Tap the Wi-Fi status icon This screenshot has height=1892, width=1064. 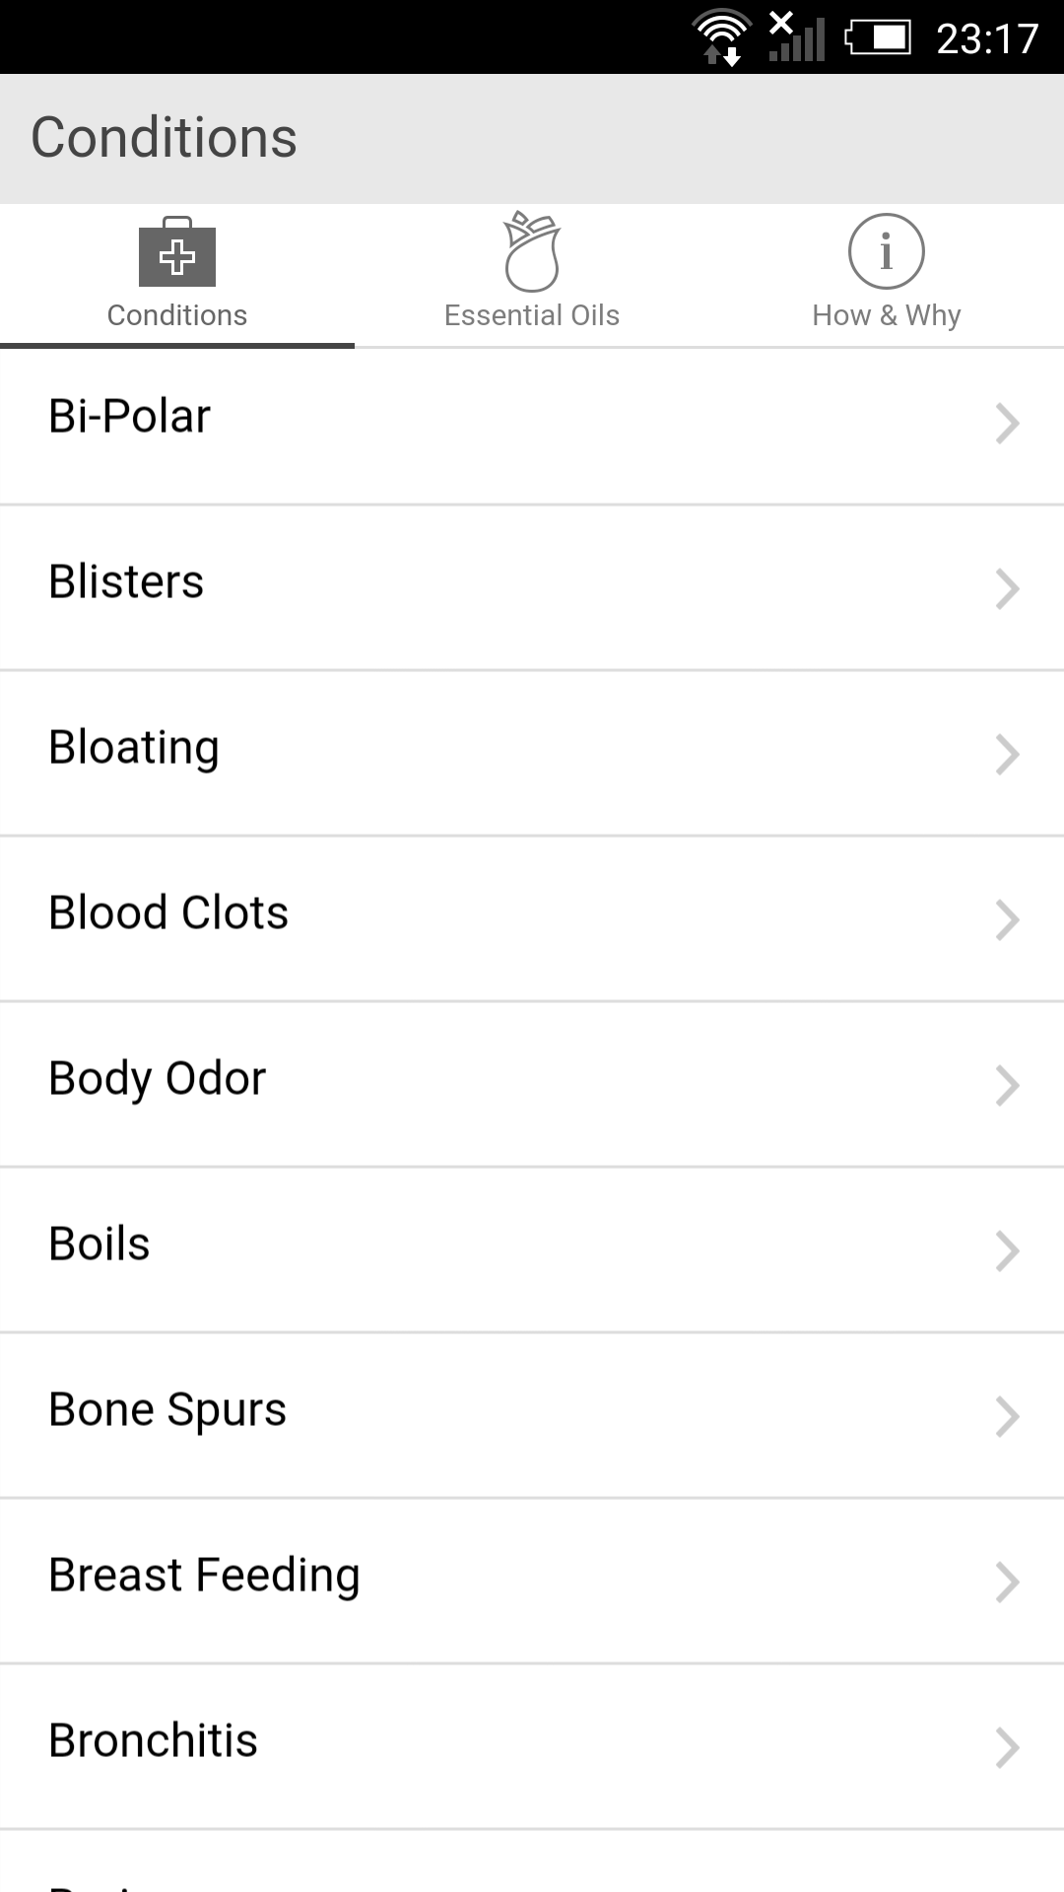pyautogui.click(x=722, y=37)
